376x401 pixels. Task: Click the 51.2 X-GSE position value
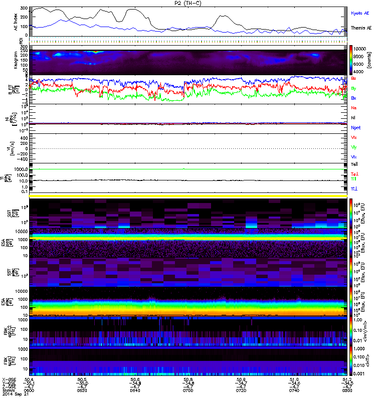[347, 380]
